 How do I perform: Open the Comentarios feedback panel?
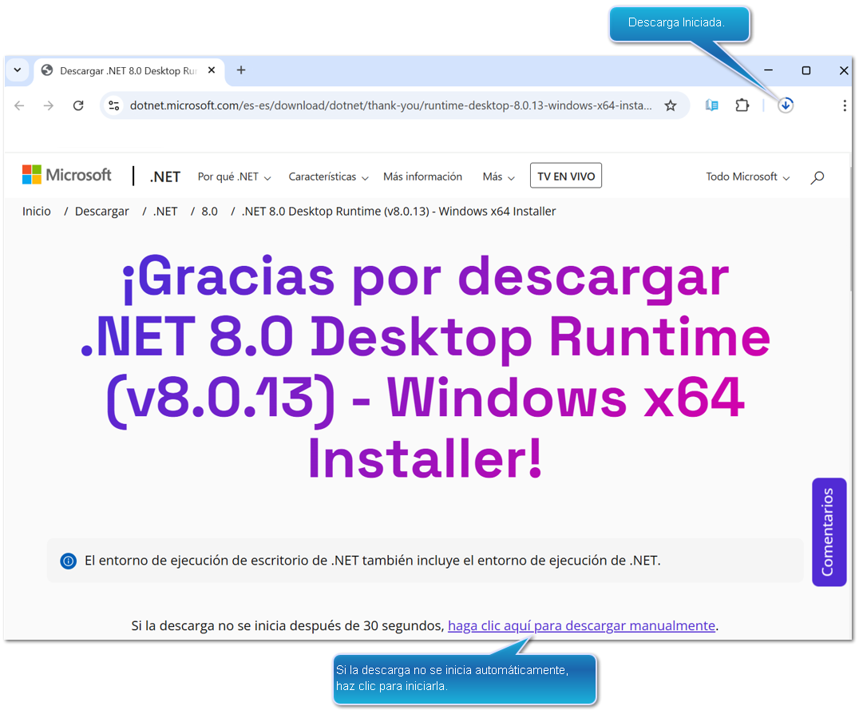coord(829,532)
